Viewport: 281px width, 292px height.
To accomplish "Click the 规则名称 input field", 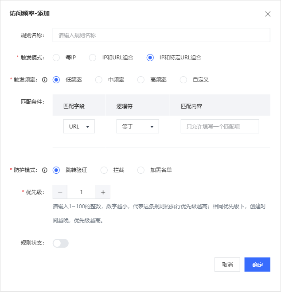I will tap(161, 35).
